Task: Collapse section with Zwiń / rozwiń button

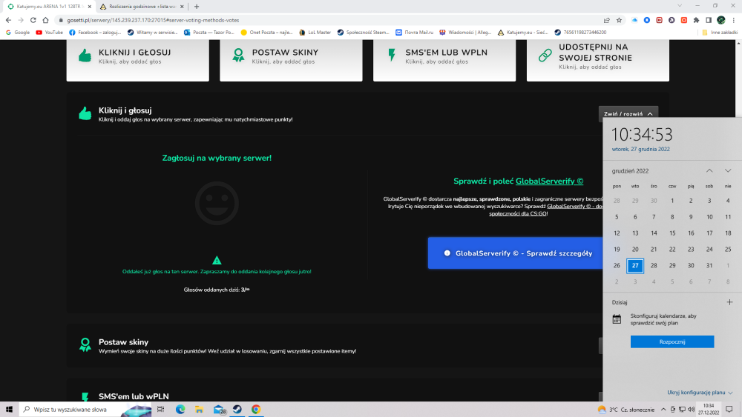Action: click(628, 114)
